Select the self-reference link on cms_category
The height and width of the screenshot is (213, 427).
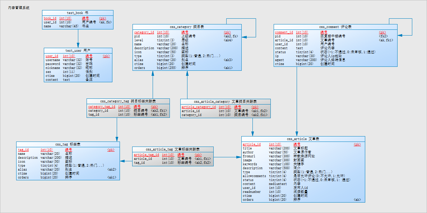(x=256, y=27)
